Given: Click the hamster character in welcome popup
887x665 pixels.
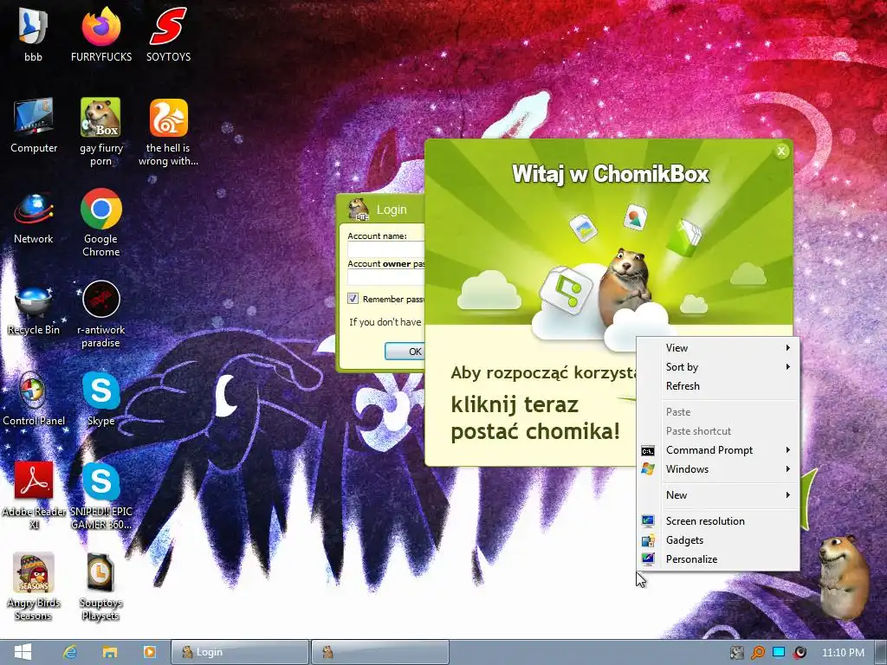Looking at the screenshot, I should click(x=625, y=286).
